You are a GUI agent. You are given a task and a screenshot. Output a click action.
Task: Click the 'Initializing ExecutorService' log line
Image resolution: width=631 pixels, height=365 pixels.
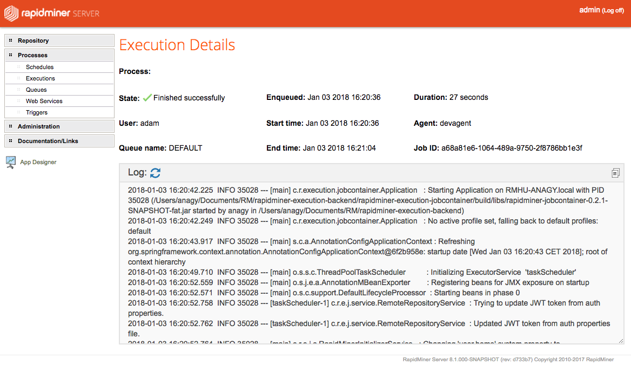(352, 272)
